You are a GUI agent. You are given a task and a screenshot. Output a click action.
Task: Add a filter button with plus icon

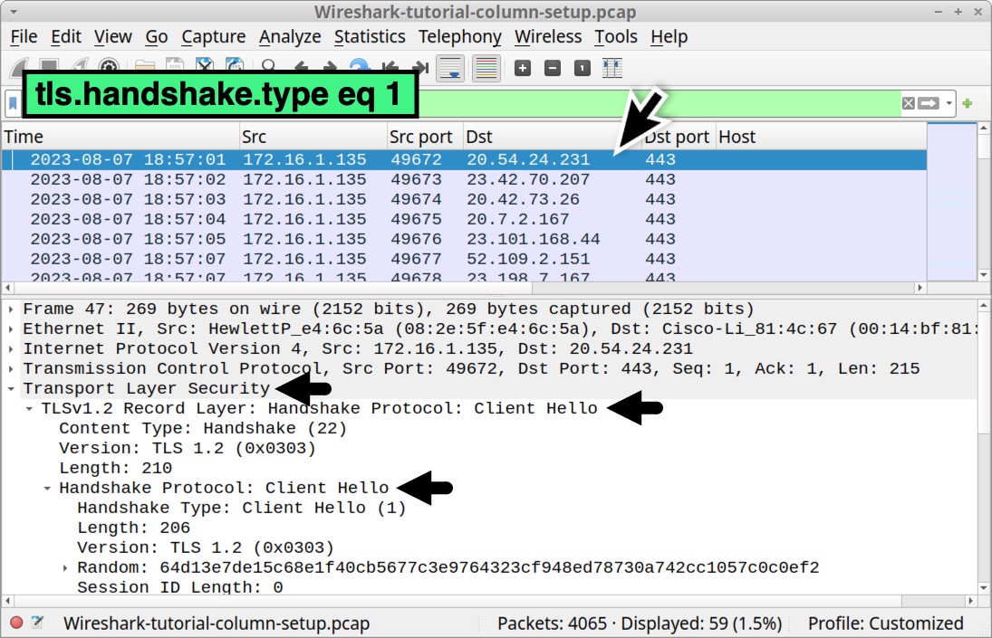coord(968,103)
